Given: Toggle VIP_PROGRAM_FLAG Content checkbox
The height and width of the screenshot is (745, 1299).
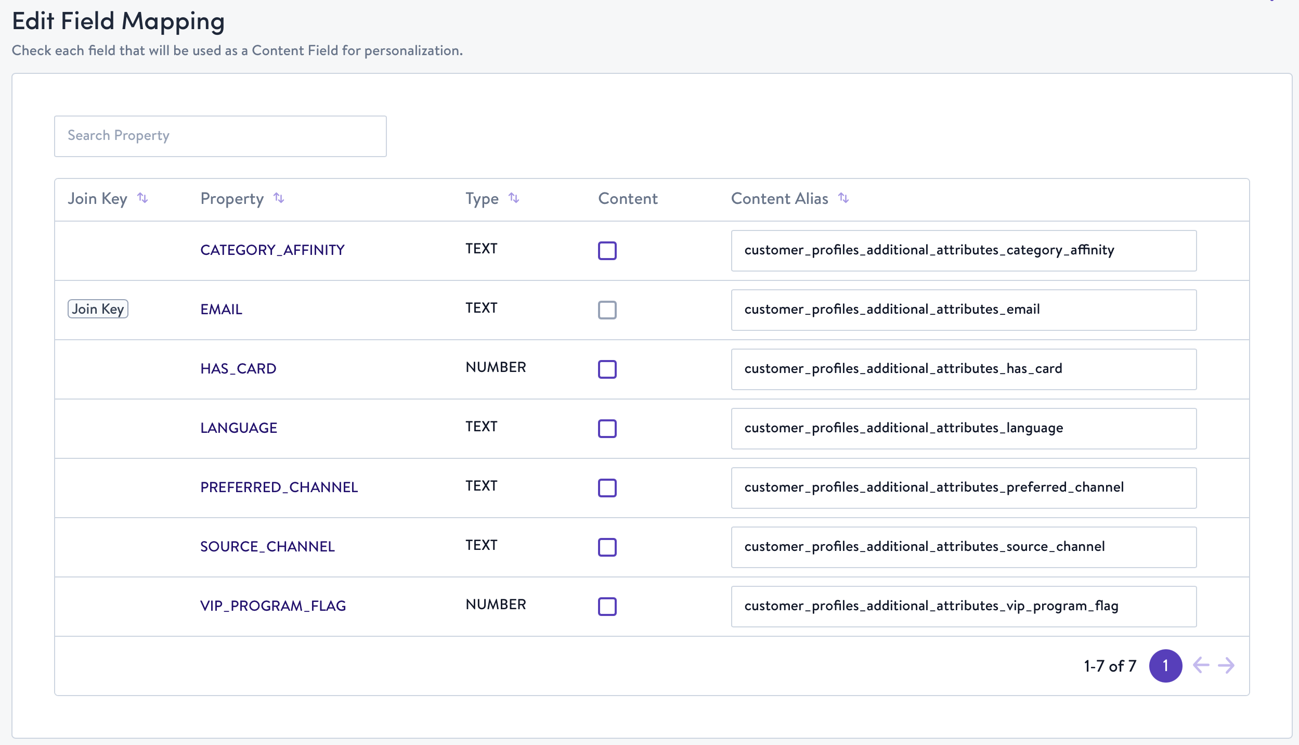Looking at the screenshot, I should 607,607.
